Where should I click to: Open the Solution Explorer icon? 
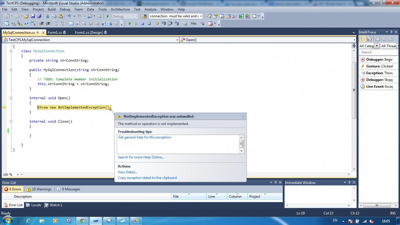209,16
